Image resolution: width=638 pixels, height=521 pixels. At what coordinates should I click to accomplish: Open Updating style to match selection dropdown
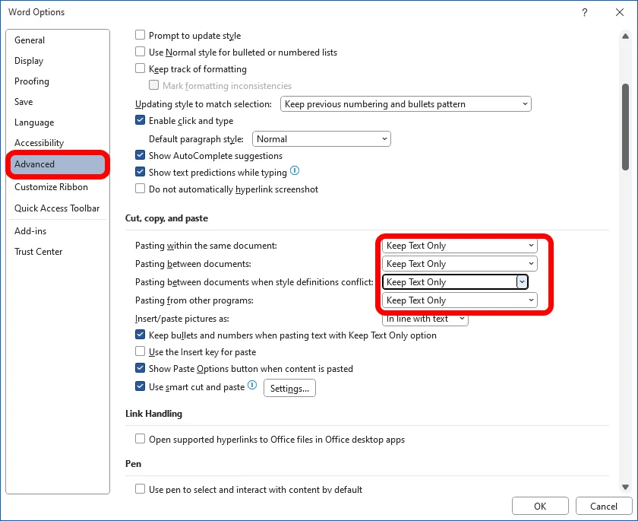[406, 104]
